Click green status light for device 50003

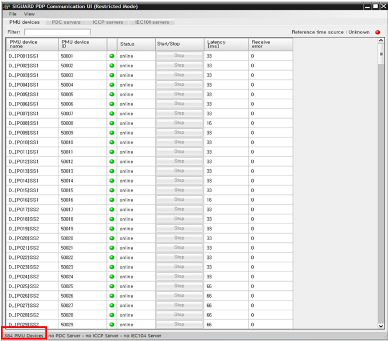pos(112,75)
